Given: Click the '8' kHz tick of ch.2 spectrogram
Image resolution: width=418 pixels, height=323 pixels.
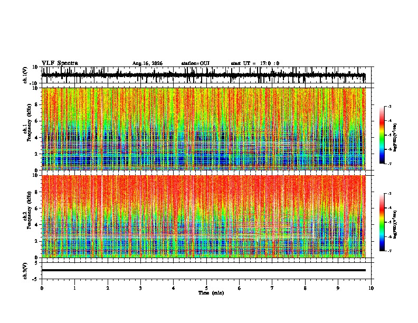Looking at the screenshot, I should [x=37, y=192].
